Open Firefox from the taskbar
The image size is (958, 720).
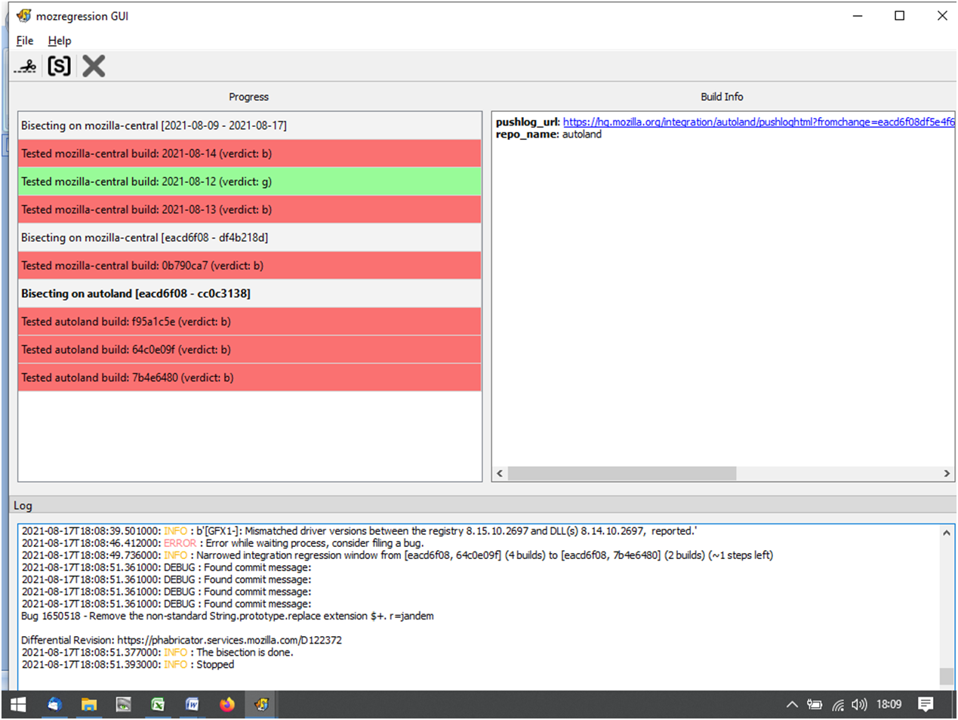pos(227,704)
